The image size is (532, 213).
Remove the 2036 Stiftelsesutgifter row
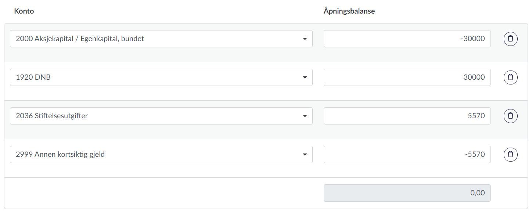point(510,116)
